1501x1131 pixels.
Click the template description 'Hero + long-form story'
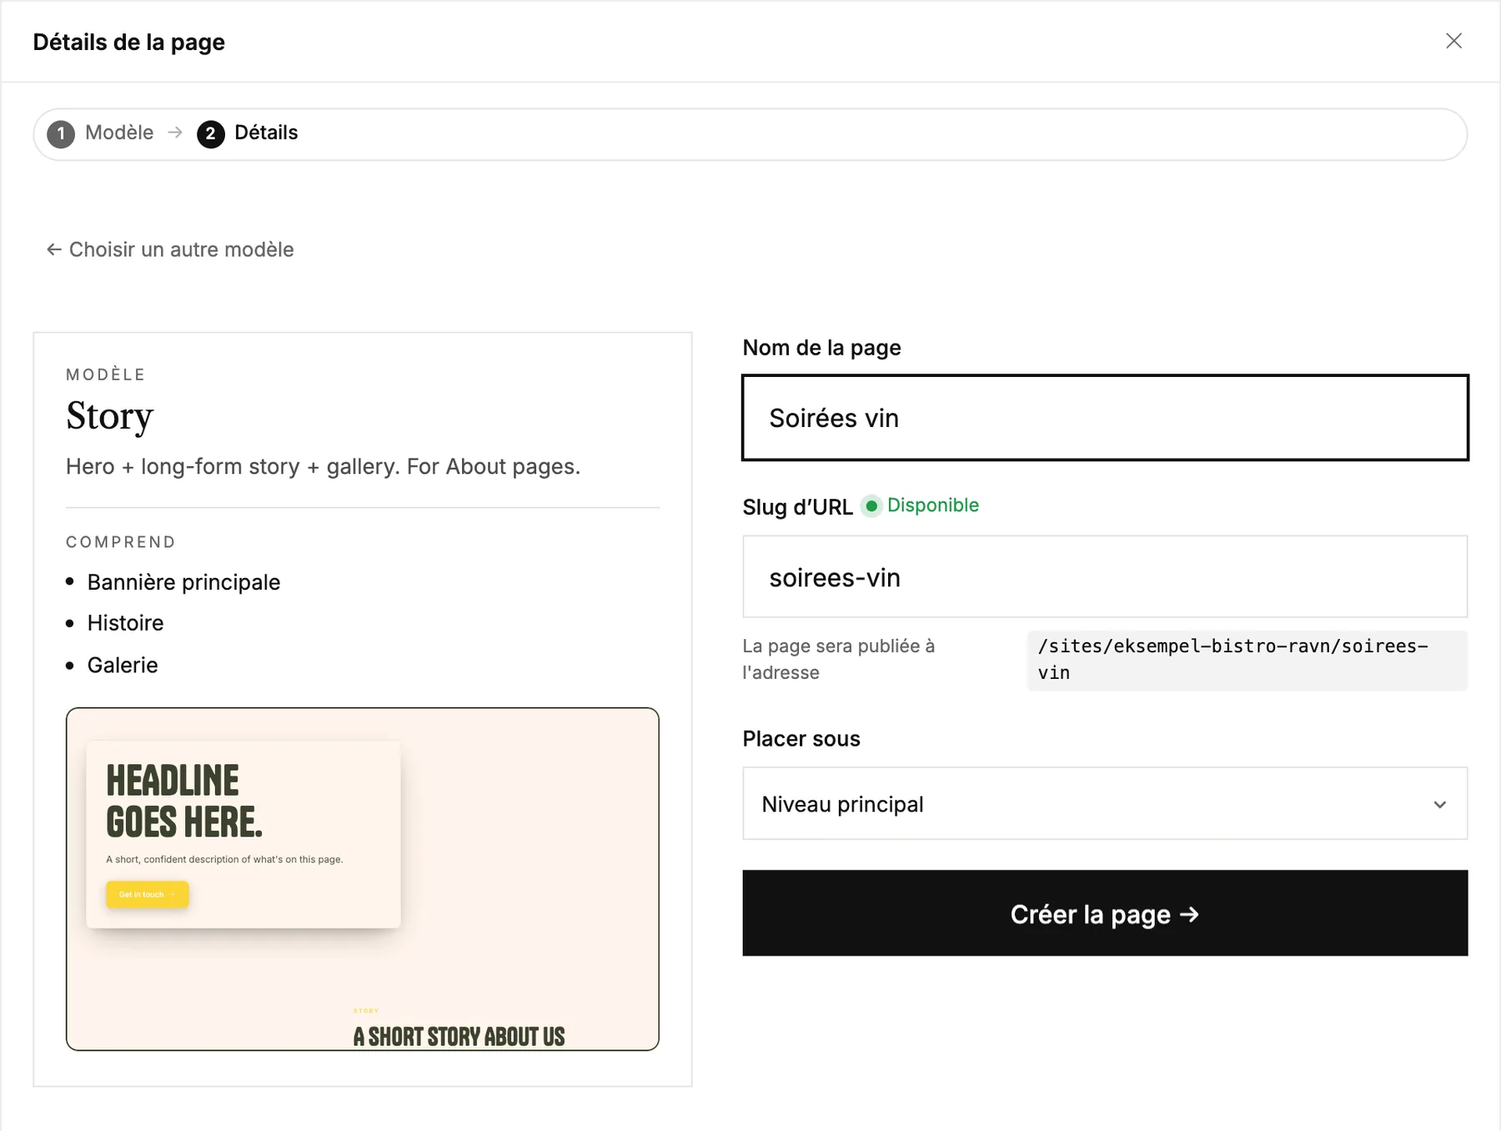pos(323,466)
